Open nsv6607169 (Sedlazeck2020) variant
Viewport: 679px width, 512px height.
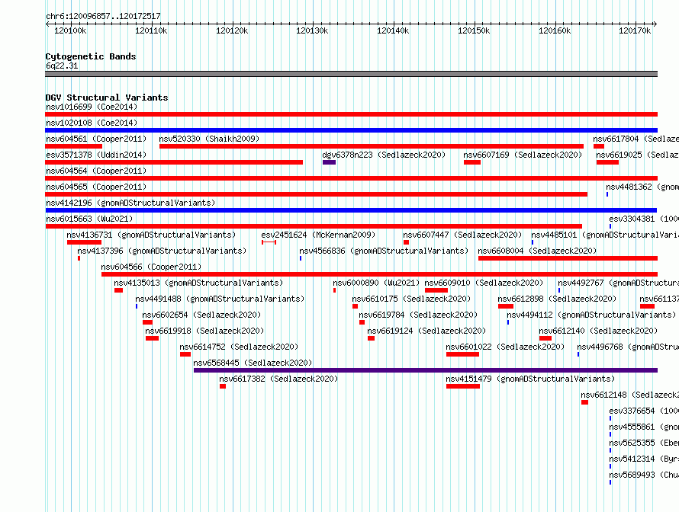point(523,155)
